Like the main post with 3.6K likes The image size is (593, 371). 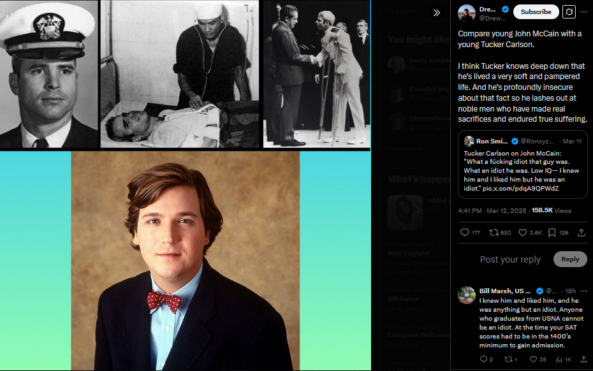523,233
